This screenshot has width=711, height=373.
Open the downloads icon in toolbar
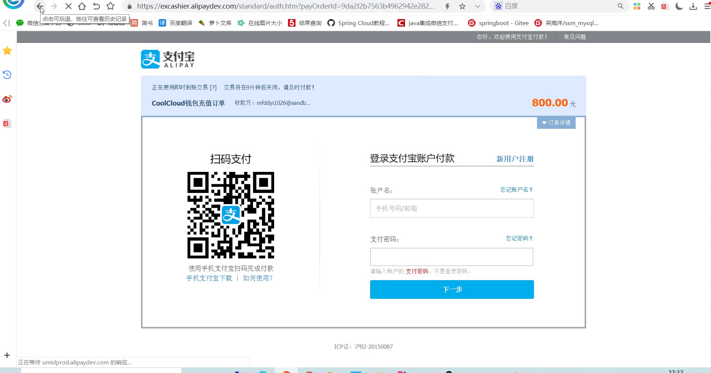tap(693, 6)
